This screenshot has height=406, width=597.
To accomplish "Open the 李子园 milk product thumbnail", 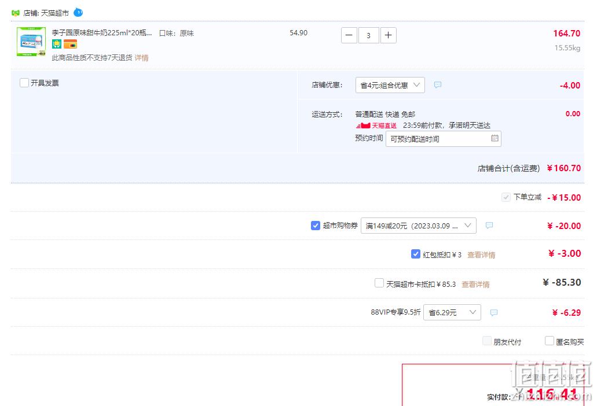I will [31, 42].
